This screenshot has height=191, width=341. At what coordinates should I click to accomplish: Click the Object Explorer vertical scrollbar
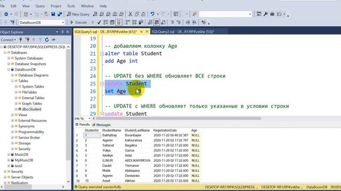[x=68, y=104]
